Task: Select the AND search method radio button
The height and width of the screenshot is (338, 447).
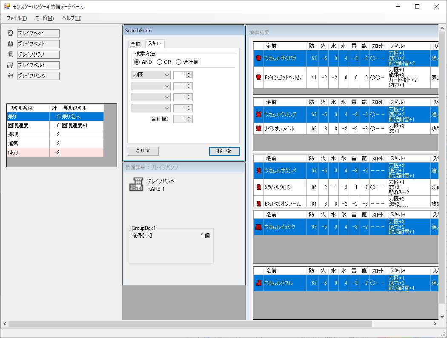Action: [137, 62]
